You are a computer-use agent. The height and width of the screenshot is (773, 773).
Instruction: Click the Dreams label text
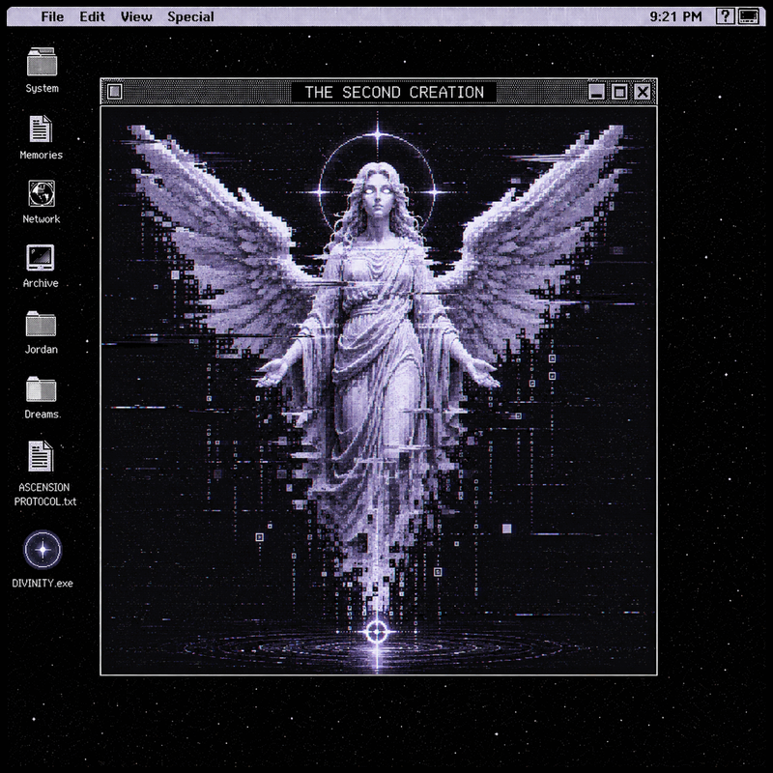(x=43, y=415)
